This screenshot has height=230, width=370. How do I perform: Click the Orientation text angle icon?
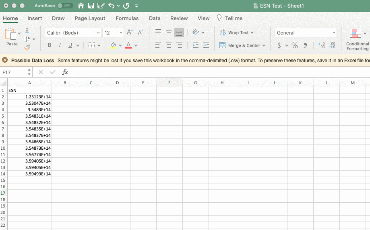pos(195,32)
